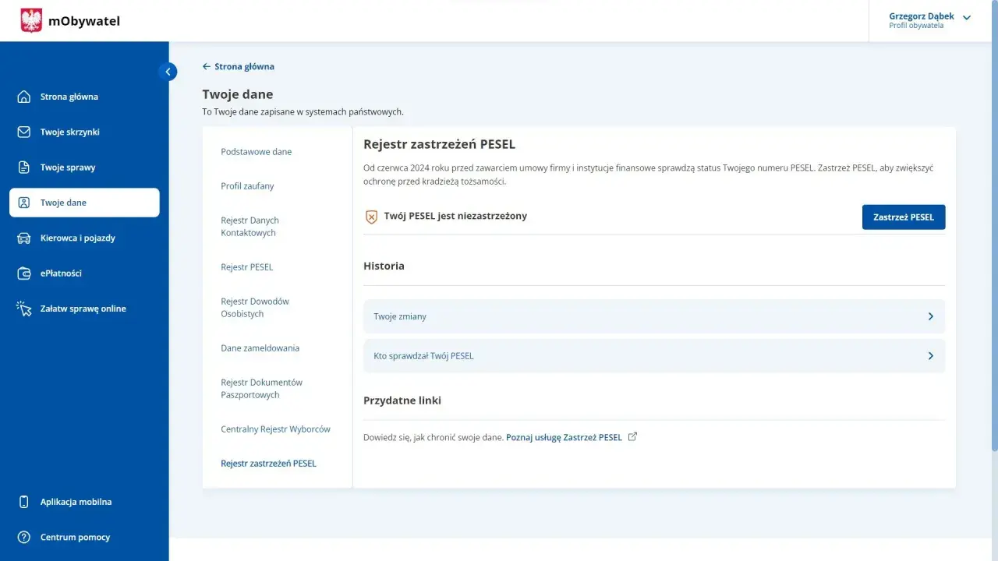
Task: Open Centrum pomocy in the sidebar
Action: coord(84,537)
